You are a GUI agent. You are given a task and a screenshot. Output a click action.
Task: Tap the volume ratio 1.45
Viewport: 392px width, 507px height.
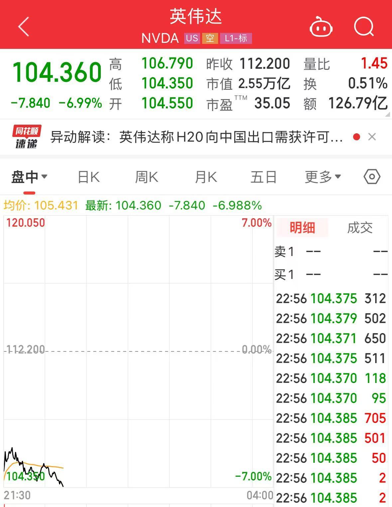click(374, 63)
